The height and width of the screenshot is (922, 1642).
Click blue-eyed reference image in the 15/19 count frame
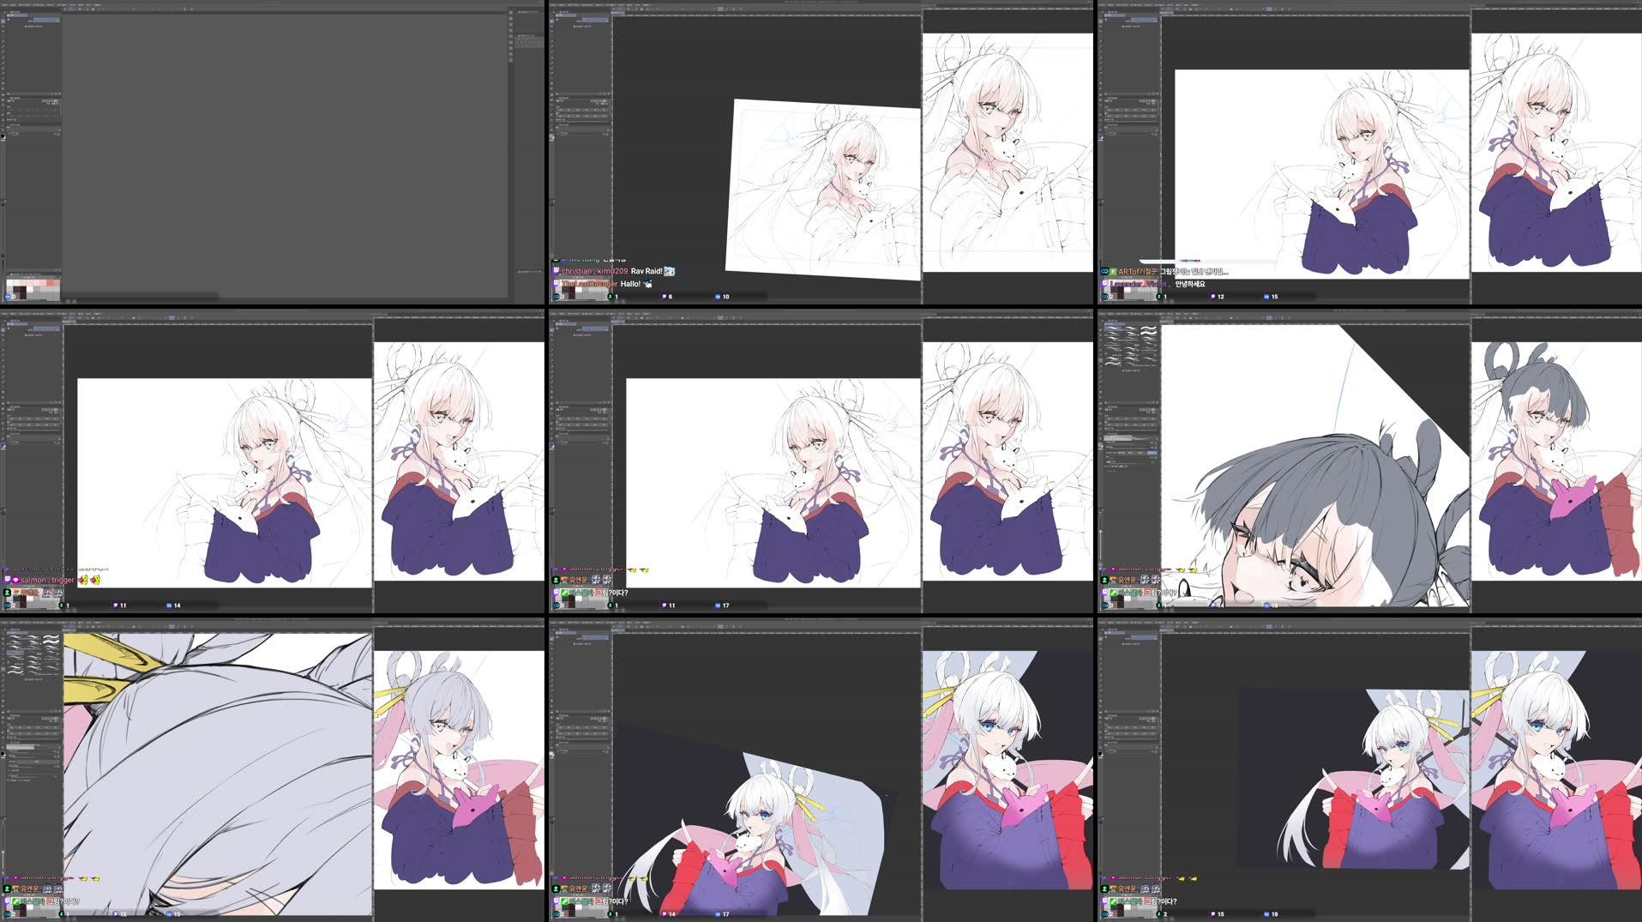pyautogui.click(x=1556, y=770)
